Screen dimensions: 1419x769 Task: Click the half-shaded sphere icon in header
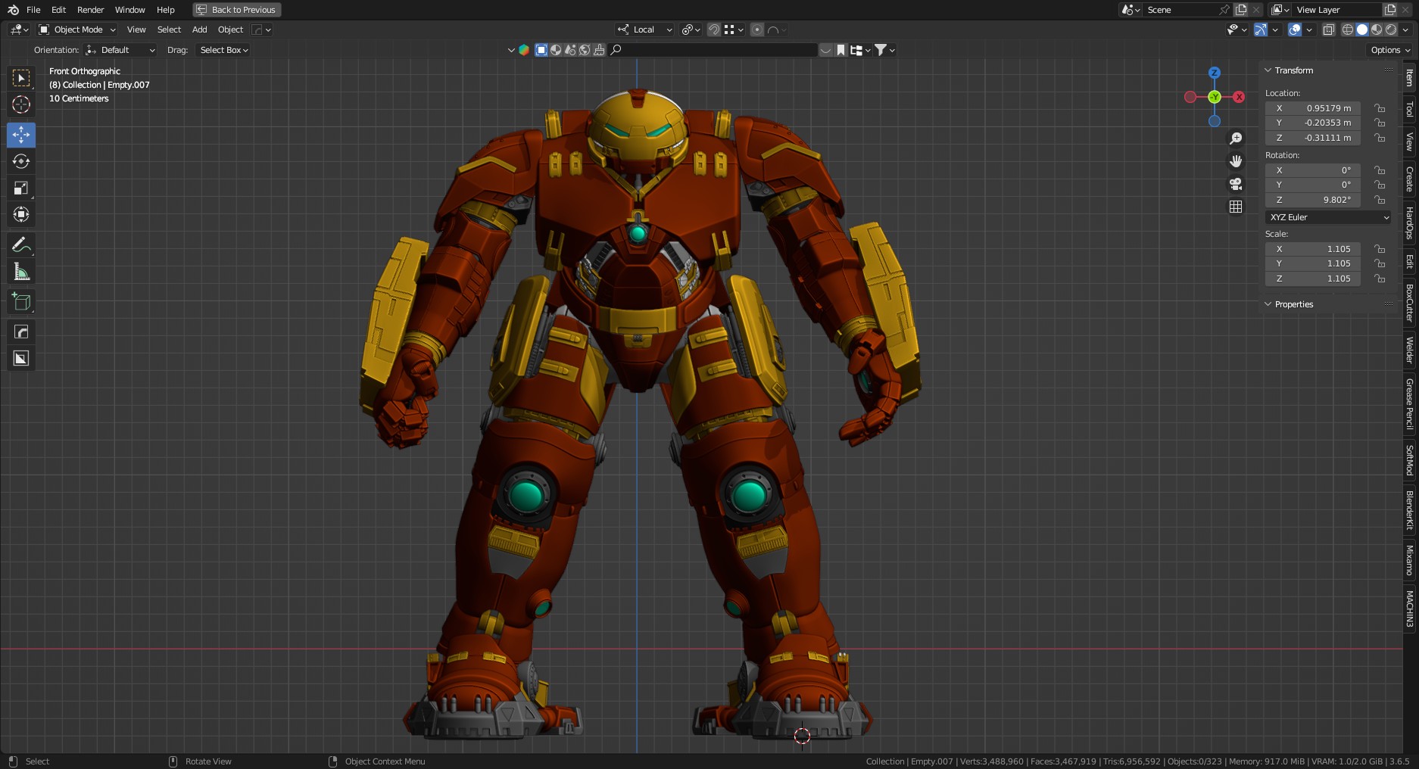[556, 50]
